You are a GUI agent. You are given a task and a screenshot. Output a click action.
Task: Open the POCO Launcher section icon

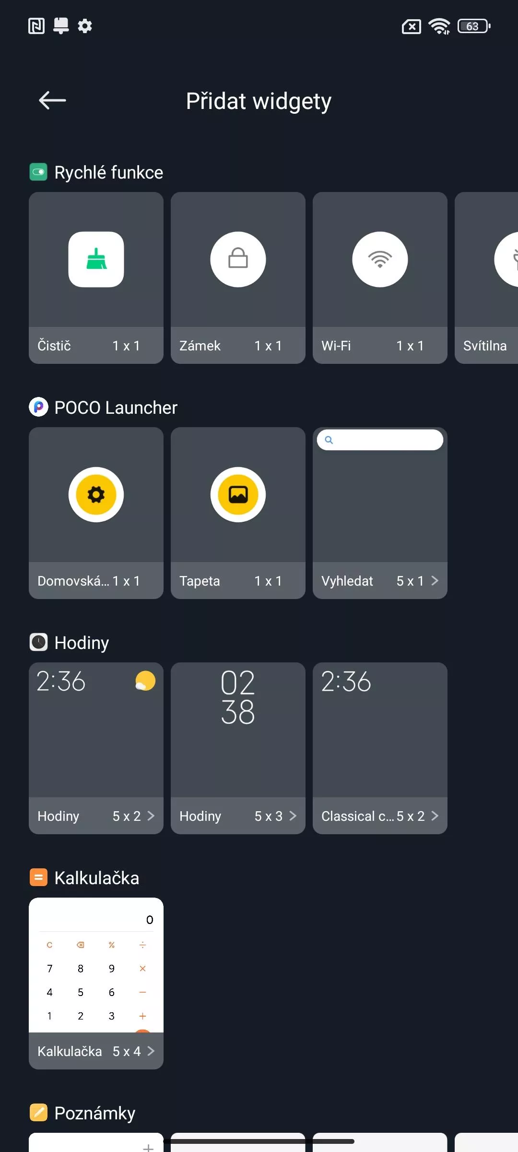(x=38, y=407)
